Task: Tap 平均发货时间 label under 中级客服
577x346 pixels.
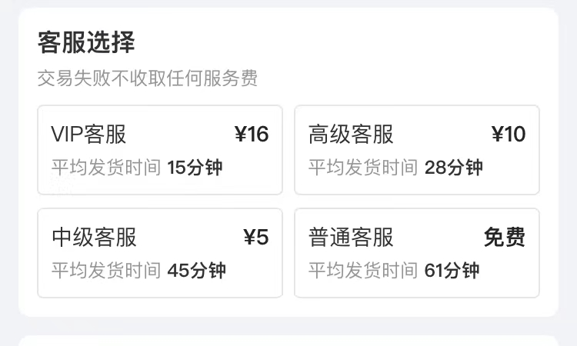Action: click(x=106, y=270)
